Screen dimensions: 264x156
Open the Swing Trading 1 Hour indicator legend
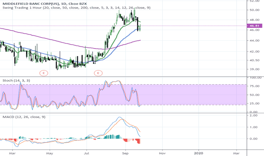coord(76,8)
